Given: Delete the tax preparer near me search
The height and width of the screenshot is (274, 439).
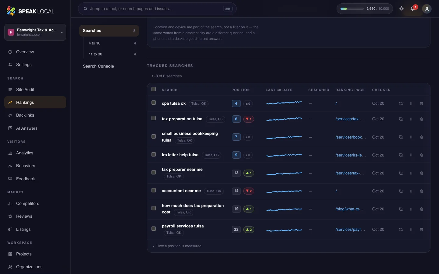Looking at the screenshot, I should point(422,173).
